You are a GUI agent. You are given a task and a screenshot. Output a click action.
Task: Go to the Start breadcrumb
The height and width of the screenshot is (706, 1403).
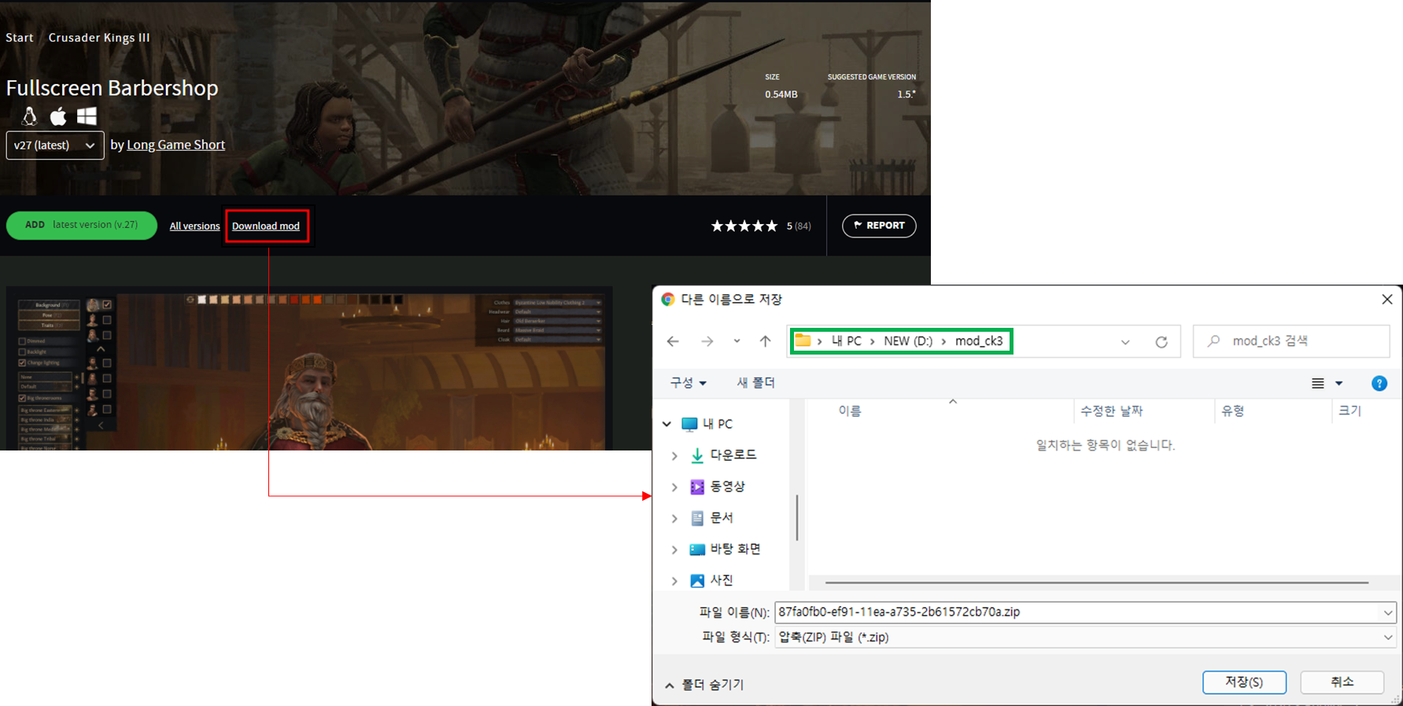(x=20, y=38)
